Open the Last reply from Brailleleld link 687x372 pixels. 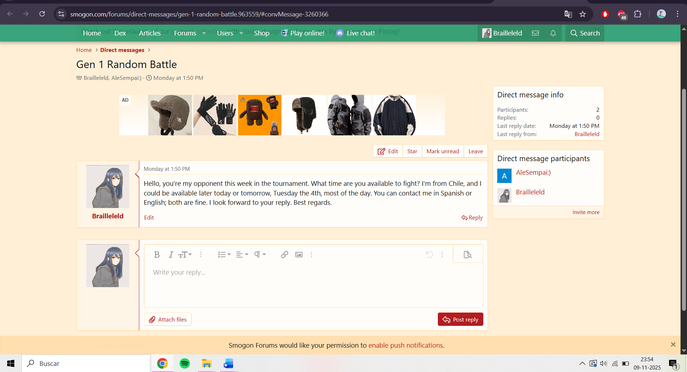(587, 134)
